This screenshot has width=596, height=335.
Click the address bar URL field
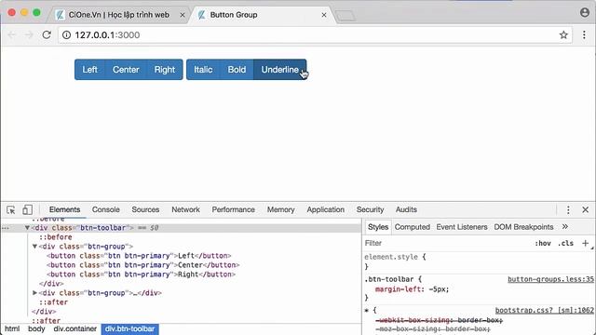(315, 35)
